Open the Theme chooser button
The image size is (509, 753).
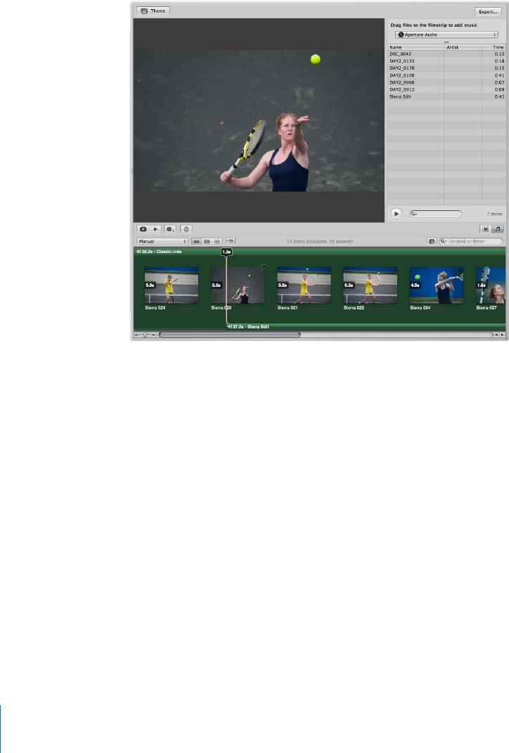(x=153, y=11)
